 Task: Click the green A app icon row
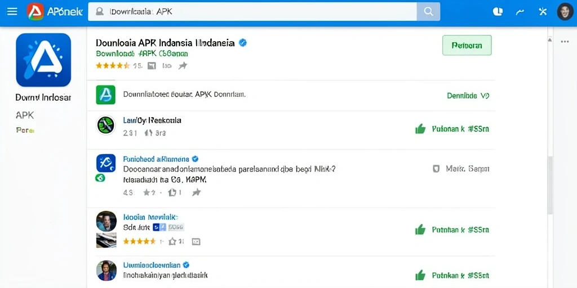click(105, 94)
